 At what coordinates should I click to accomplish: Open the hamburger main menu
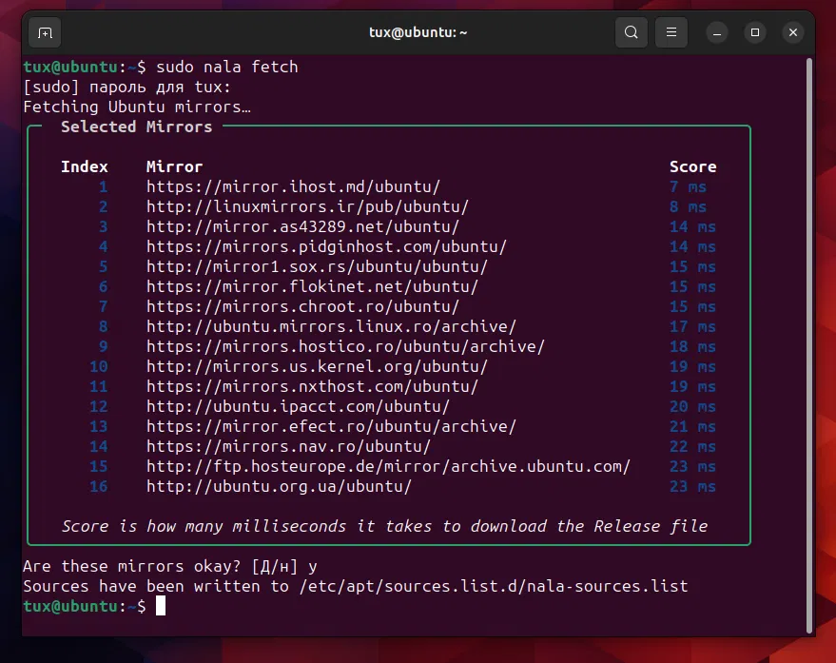[671, 32]
